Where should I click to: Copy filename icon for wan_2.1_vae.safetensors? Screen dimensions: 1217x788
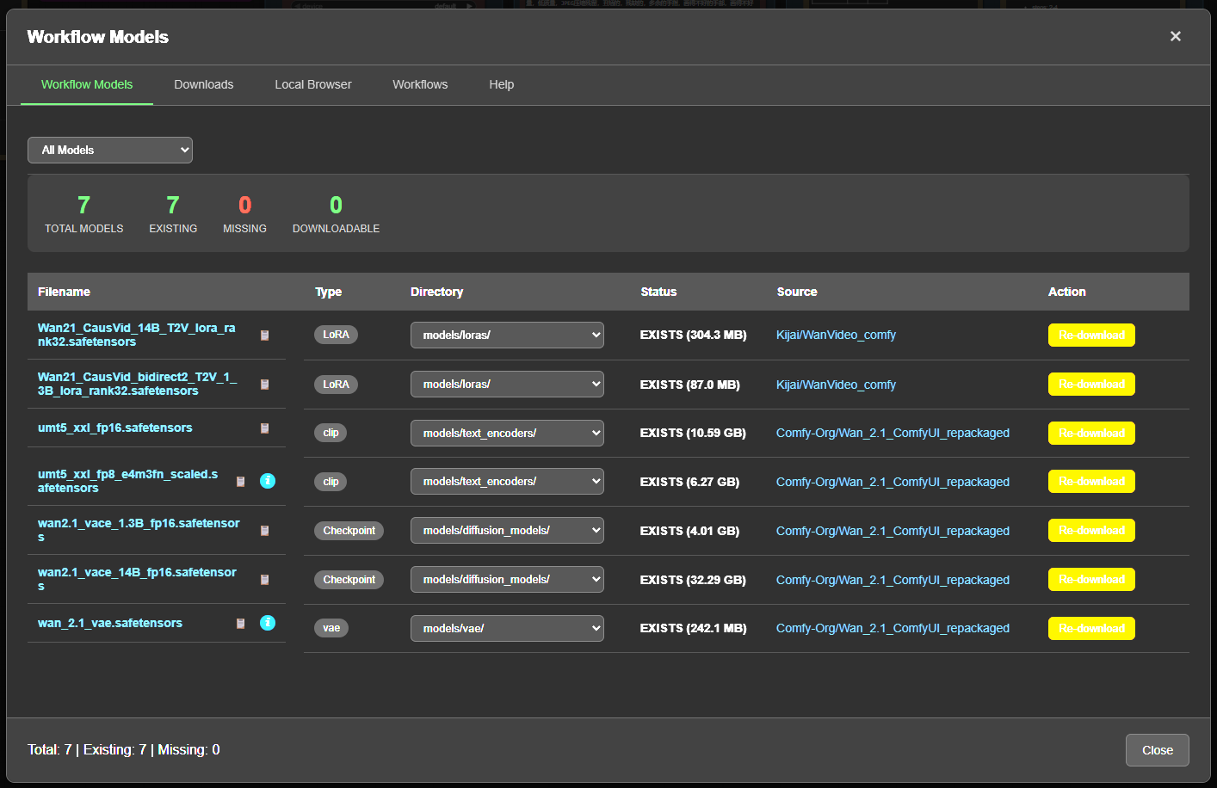[241, 624]
